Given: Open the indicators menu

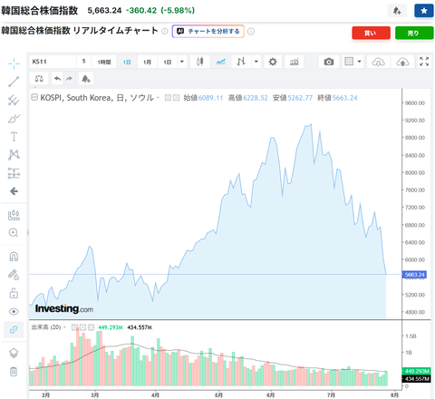Looking at the screenshot, I should [x=294, y=62].
